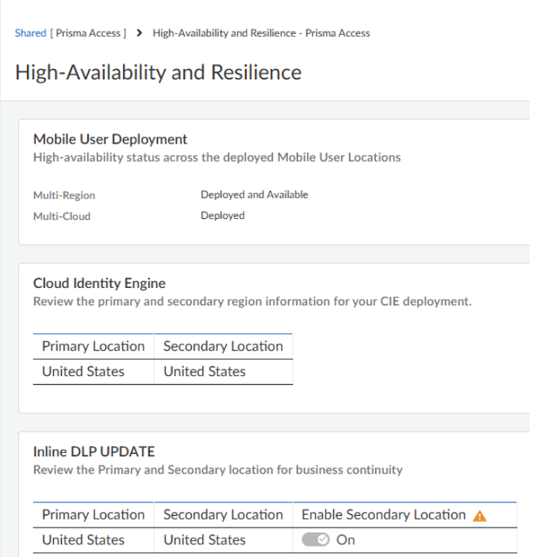The width and height of the screenshot is (533, 557).
Task: Click the Multi-Cloud label
Action: (62, 216)
